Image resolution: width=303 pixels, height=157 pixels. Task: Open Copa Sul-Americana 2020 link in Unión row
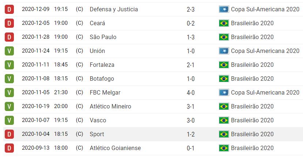pos(265,51)
